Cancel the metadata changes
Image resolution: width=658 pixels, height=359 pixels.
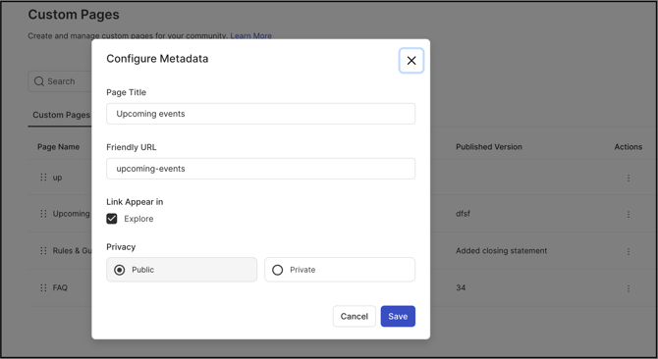[355, 316]
